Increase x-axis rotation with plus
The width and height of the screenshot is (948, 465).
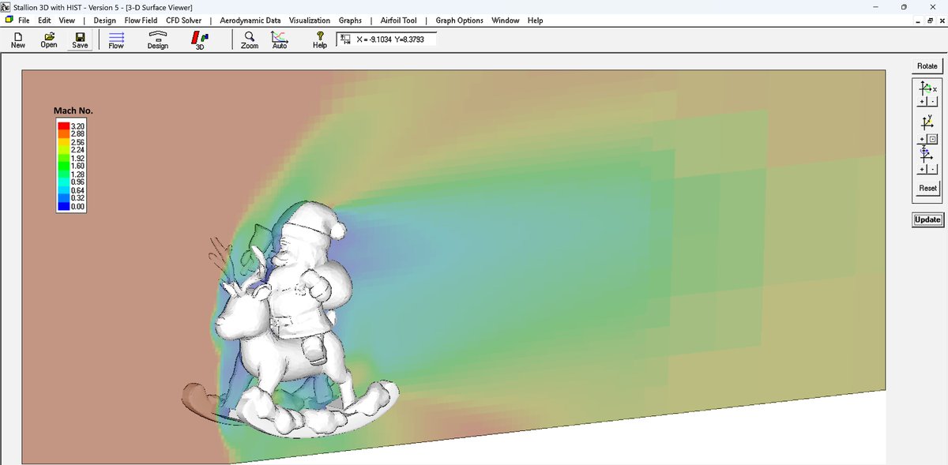[x=922, y=102]
